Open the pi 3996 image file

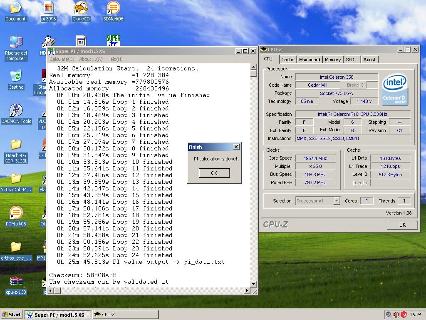tap(48, 11)
